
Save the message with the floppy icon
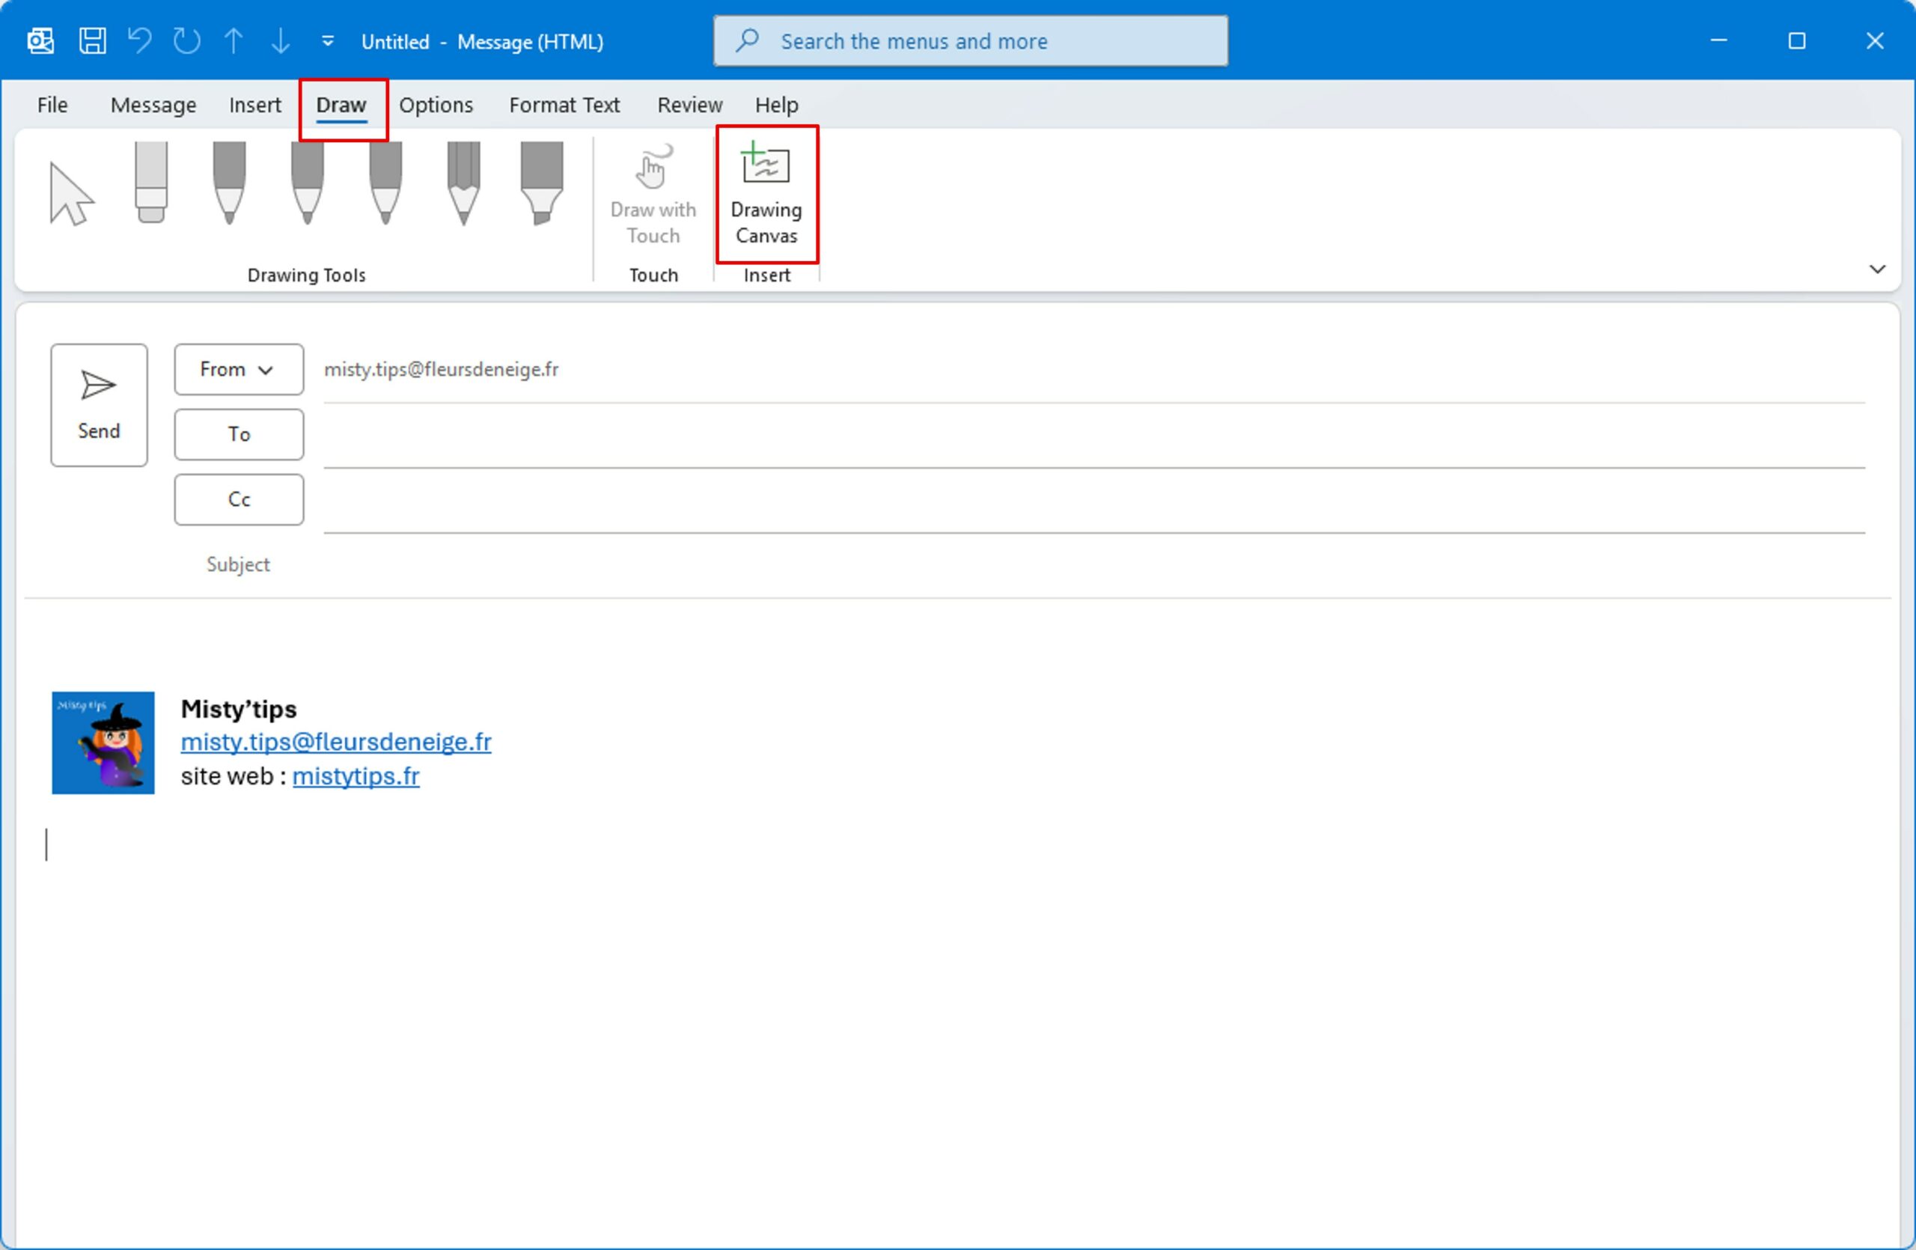click(92, 40)
